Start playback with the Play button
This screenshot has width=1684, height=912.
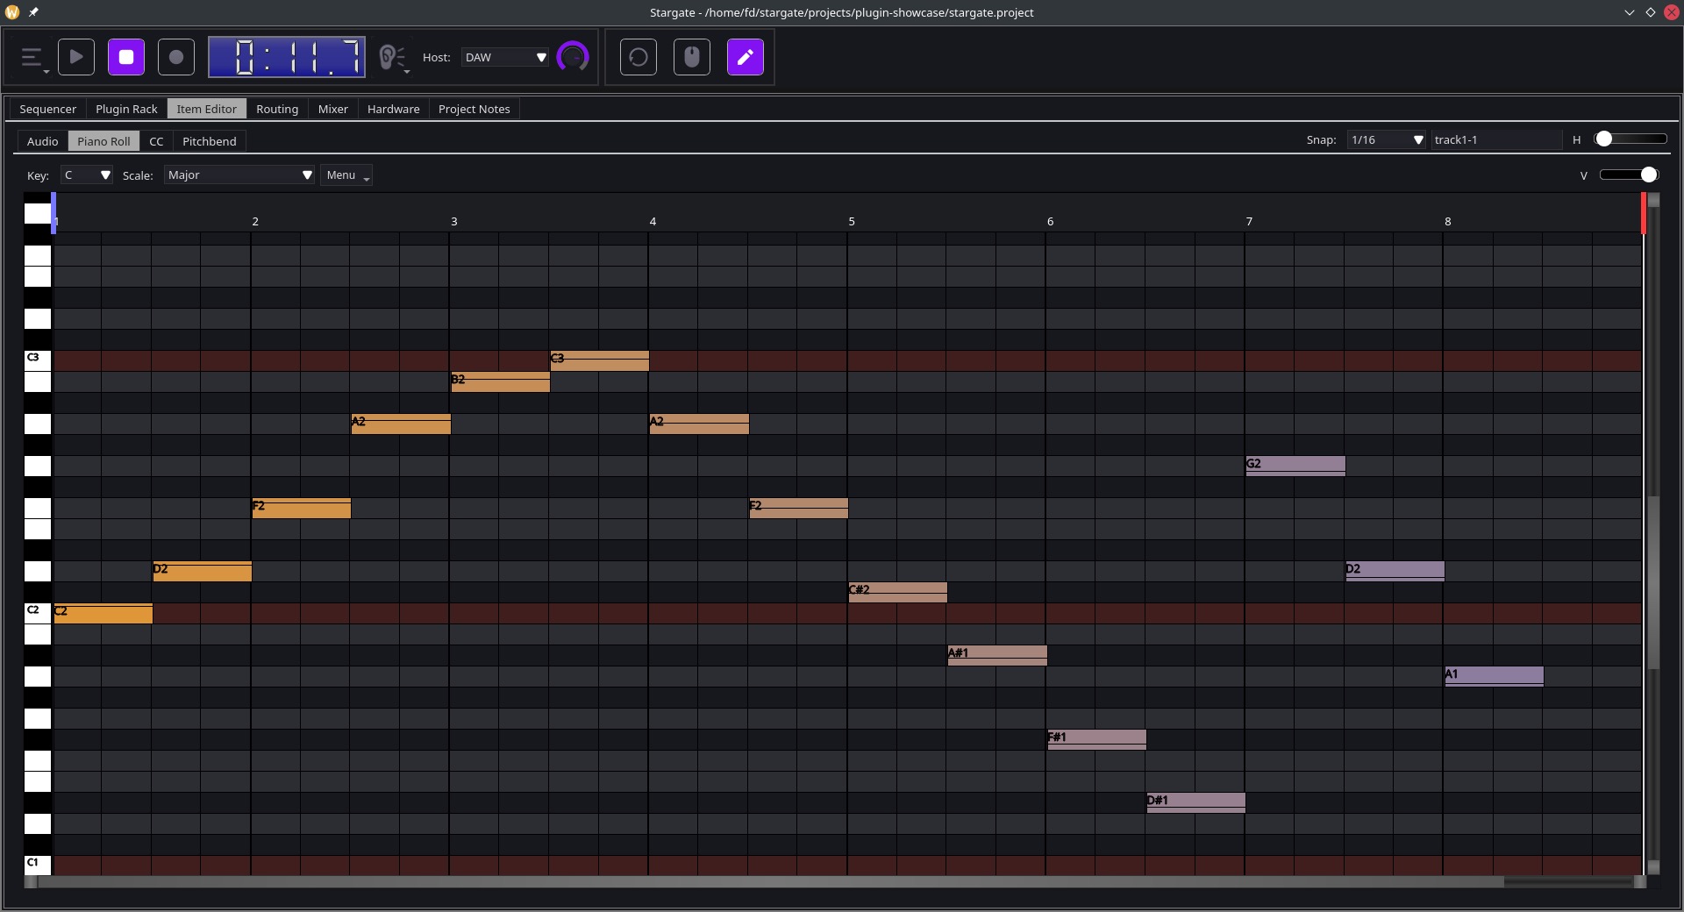[x=76, y=57]
